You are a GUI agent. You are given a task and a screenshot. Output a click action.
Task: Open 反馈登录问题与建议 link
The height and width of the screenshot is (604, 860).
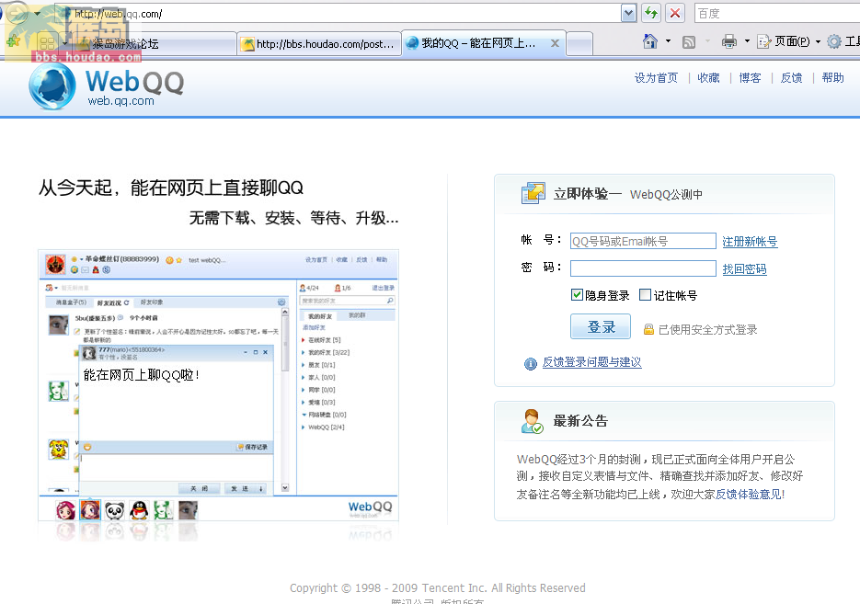pyautogui.click(x=591, y=362)
